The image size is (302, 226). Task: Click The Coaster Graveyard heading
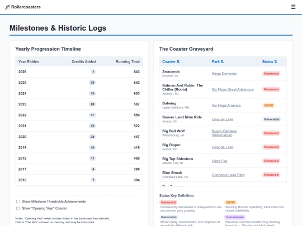(186, 49)
